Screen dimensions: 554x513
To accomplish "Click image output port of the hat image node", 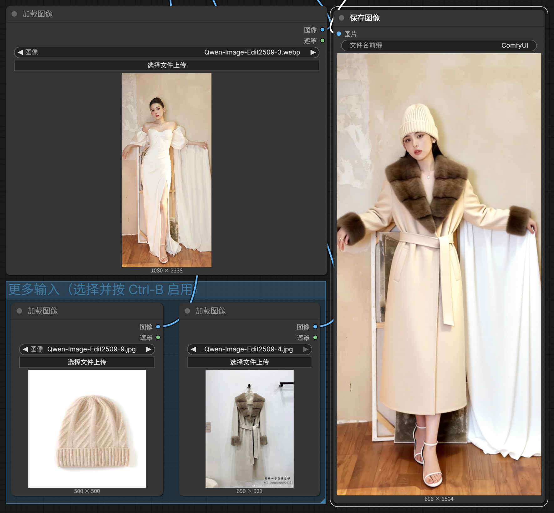I will tap(158, 327).
